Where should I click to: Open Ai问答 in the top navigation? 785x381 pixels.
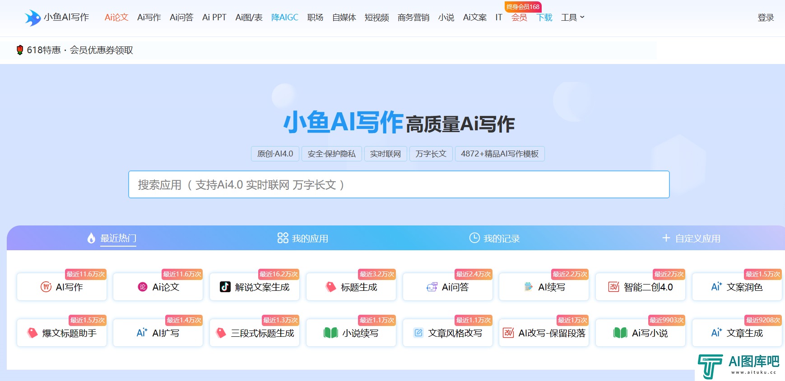pyautogui.click(x=181, y=18)
